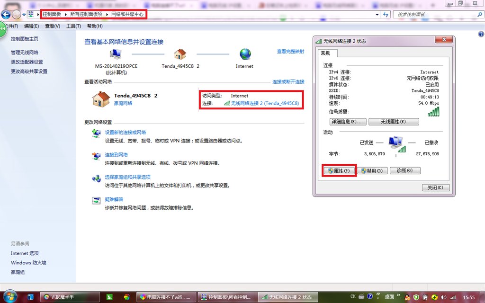
Task: Click inside the 搜索控制面板 search box
Action: pyautogui.click(x=436, y=14)
